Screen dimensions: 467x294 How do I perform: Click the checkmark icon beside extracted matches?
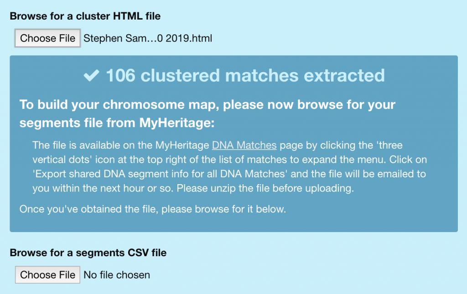(91, 76)
